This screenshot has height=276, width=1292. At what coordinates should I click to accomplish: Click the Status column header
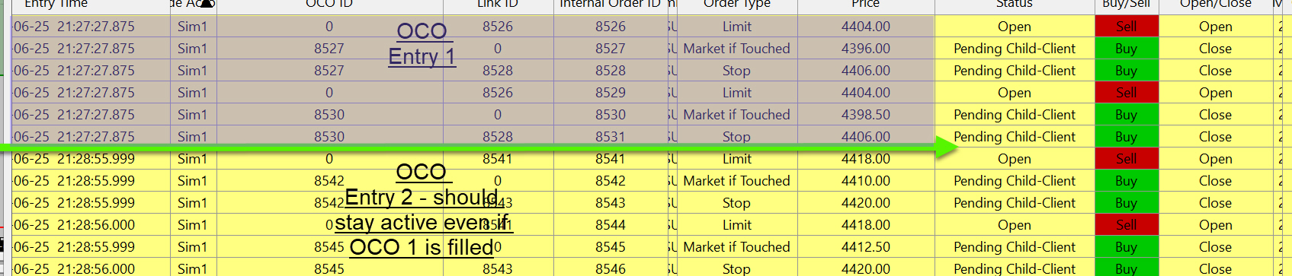tap(1015, 4)
